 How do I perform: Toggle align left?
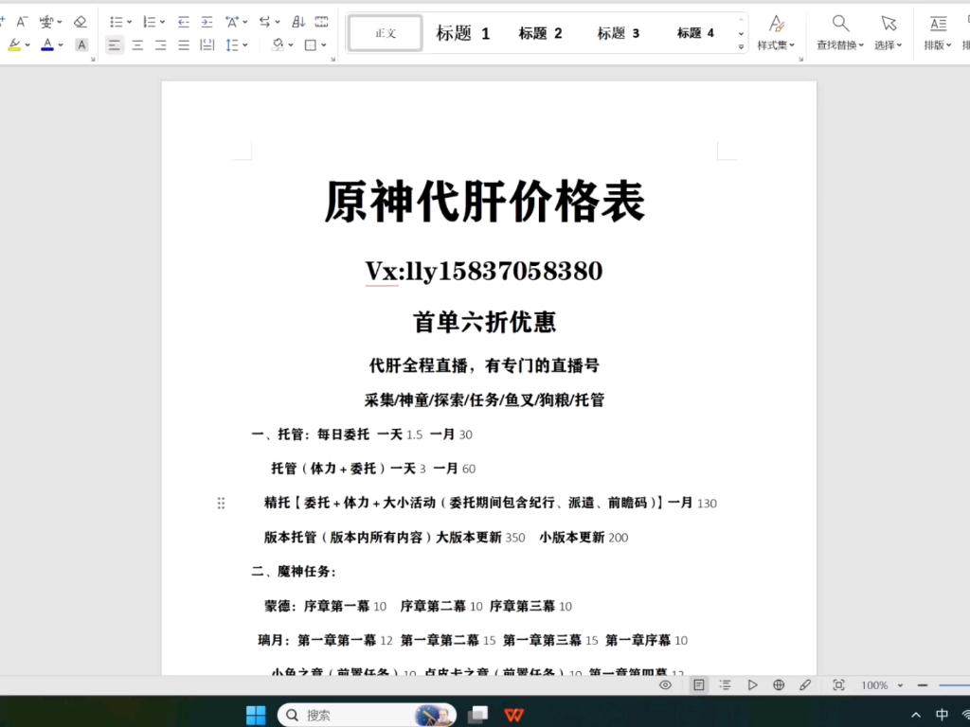click(x=115, y=44)
